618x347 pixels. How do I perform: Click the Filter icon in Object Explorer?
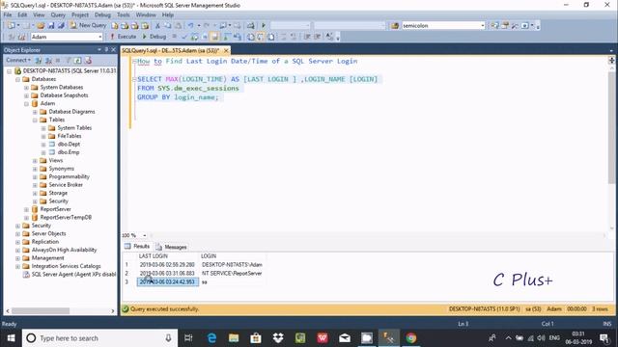tap(68, 60)
